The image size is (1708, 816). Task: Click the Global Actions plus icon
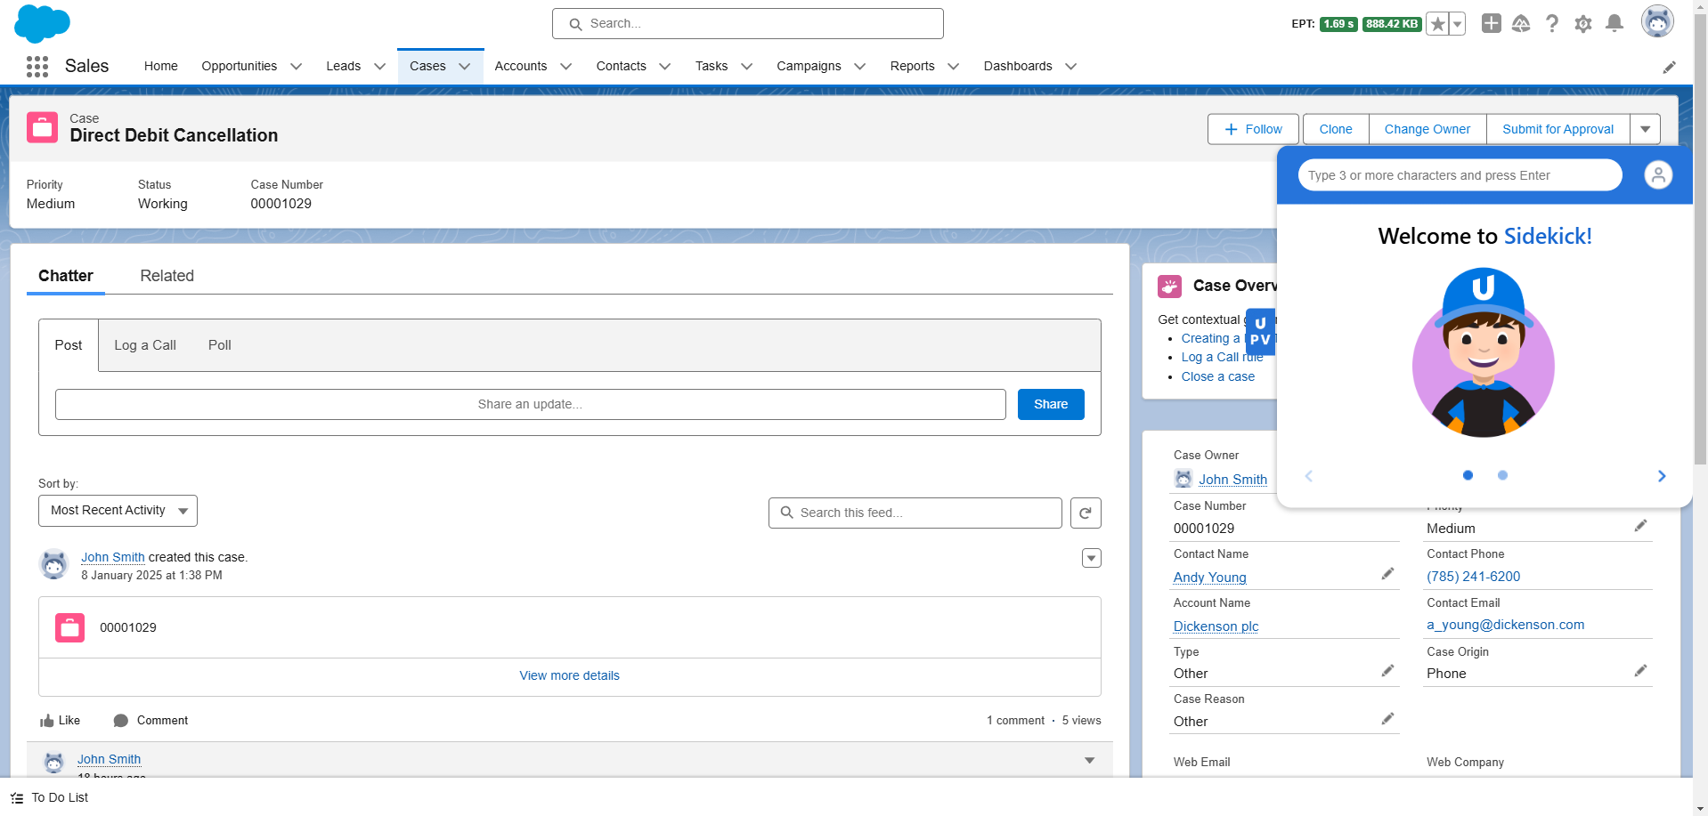[x=1491, y=24]
